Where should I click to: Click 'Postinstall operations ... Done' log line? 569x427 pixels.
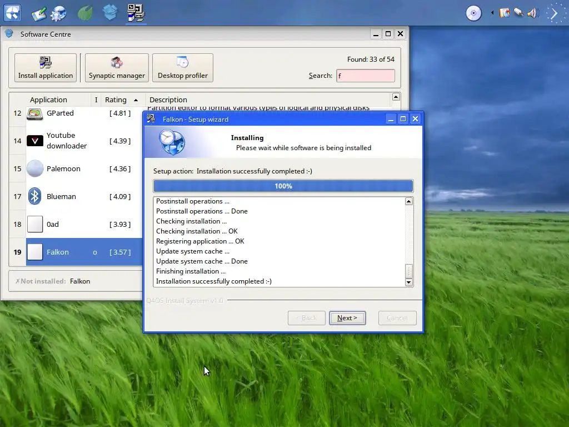[202, 211]
